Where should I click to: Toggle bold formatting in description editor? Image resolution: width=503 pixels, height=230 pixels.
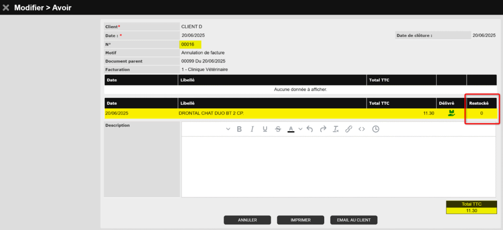[240, 129]
